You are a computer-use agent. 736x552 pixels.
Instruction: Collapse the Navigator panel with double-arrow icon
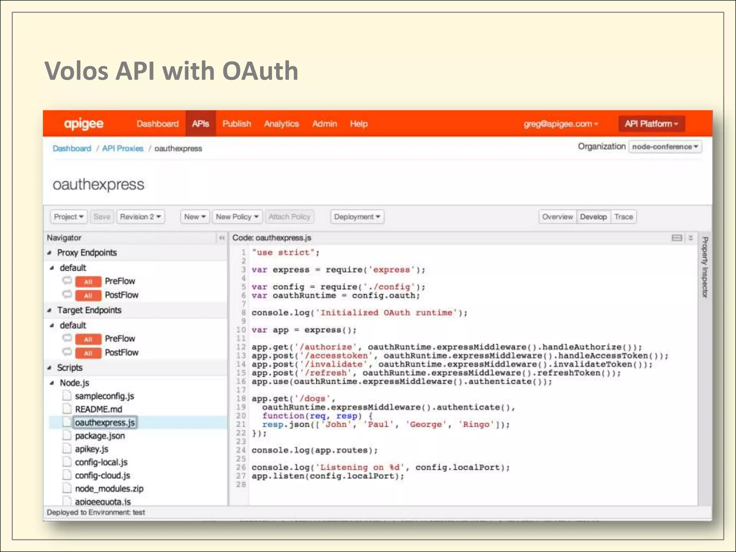tap(222, 238)
